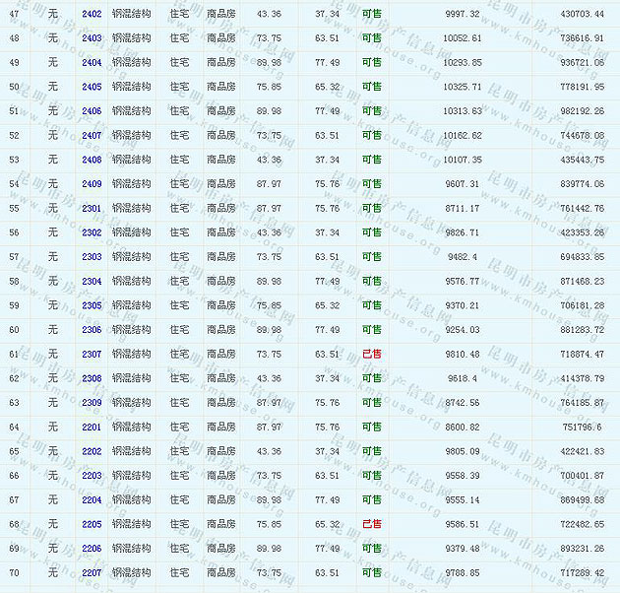Select unit 2404 in the list
Image resolution: width=620 pixels, height=593 pixels.
click(x=92, y=62)
